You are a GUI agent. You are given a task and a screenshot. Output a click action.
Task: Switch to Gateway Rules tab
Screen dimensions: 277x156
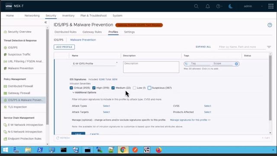92,32
